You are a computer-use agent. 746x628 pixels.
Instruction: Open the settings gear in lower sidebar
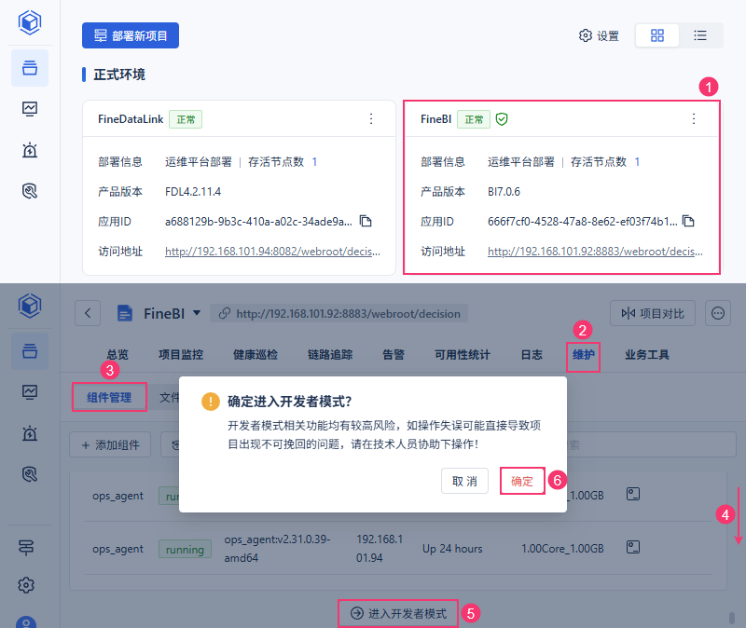pos(26,585)
